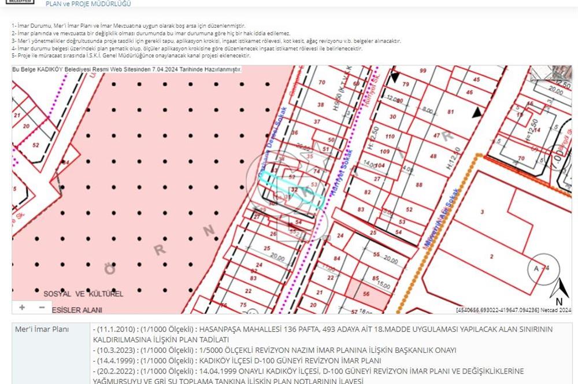Select the 10.3.2023 Başkanlık Onayı plan entry
This screenshot has height=384, width=578.
[x=275, y=350]
